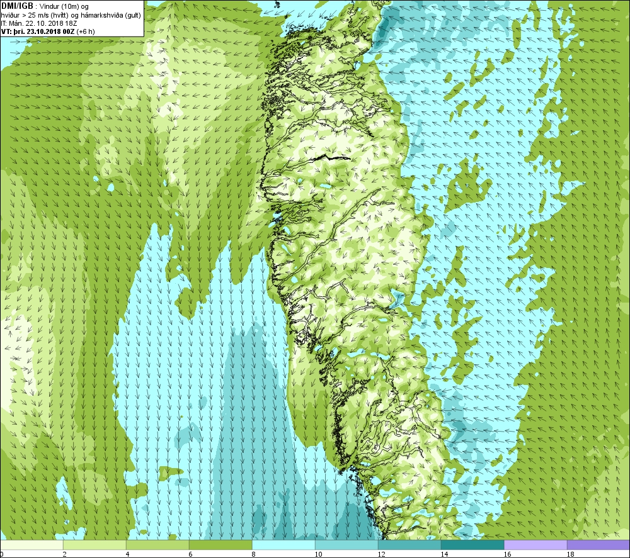Click the '6' label on the color scale

[191, 554]
